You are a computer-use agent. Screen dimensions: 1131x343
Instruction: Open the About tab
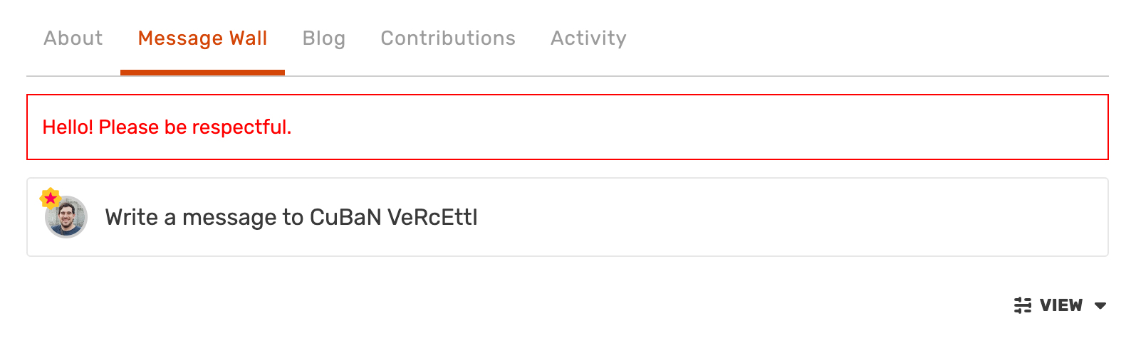coord(73,38)
